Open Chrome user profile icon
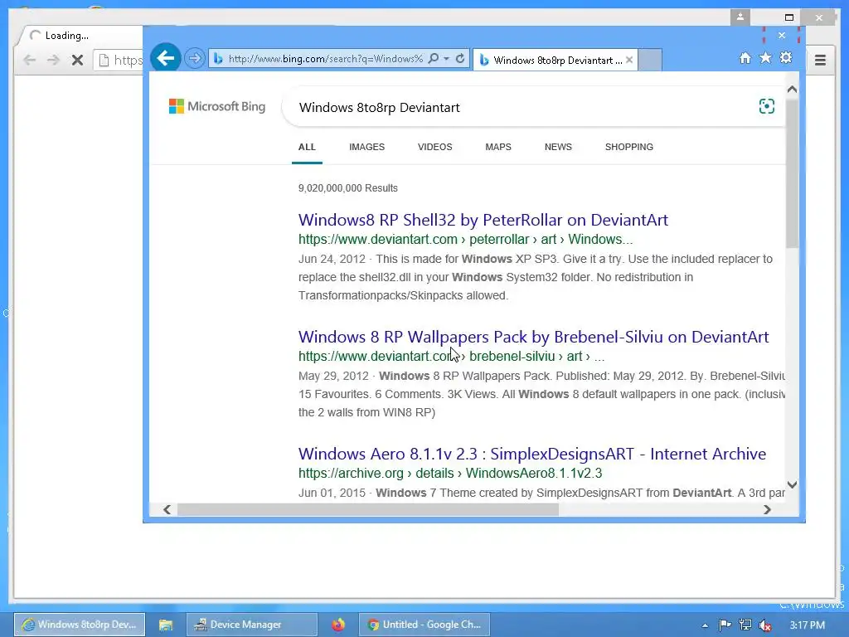This screenshot has width=849, height=637. (740, 18)
